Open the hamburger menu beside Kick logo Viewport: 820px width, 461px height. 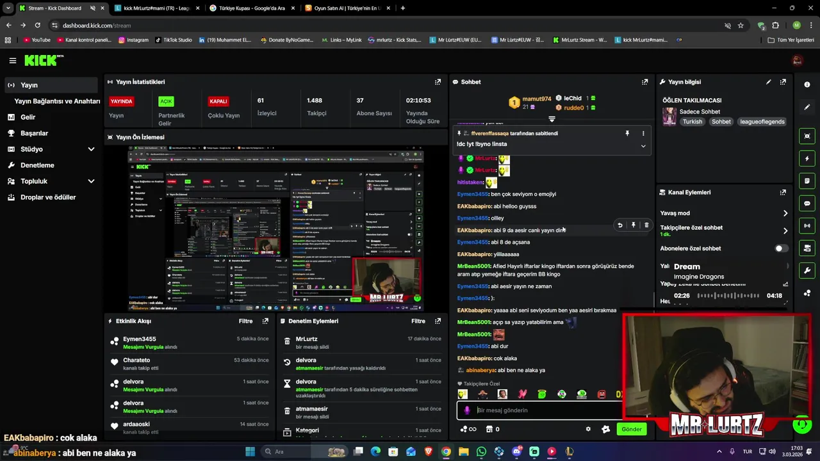pyautogui.click(x=12, y=61)
